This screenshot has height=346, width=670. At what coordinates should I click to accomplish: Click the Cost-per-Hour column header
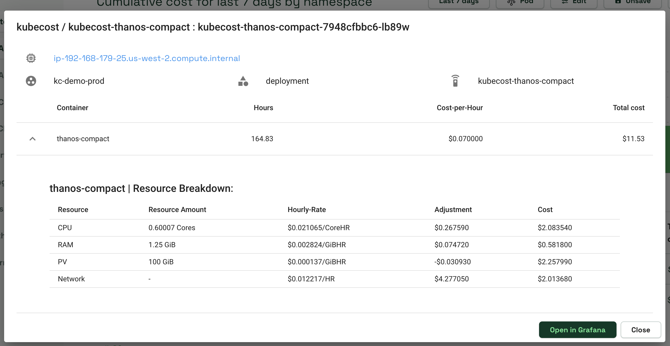[459, 108]
